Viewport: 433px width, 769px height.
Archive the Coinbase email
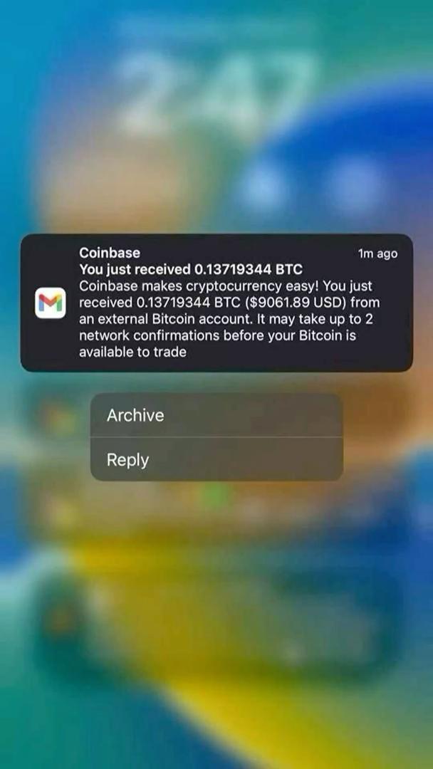(x=216, y=415)
